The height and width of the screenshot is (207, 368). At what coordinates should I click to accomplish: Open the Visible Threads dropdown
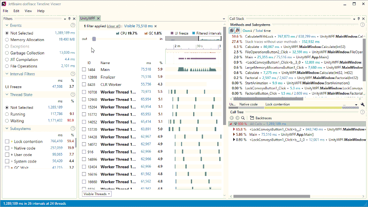[x=97, y=194]
